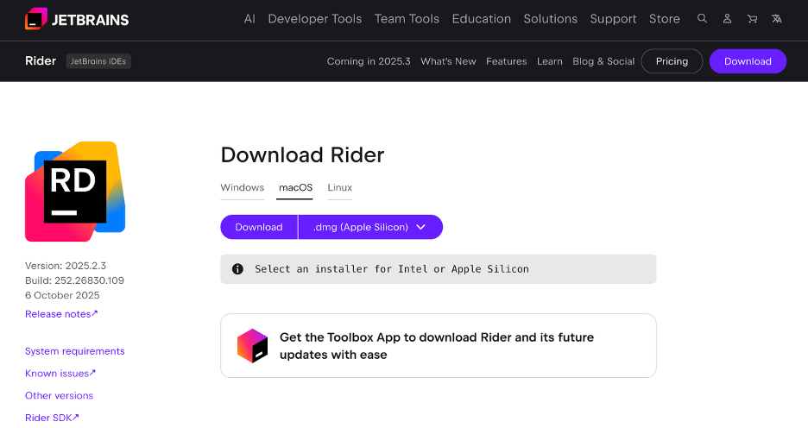Screen dimensions: 808x428
Task: Open System requirements link
Action: pyautogui.click(x=75, y=351)
